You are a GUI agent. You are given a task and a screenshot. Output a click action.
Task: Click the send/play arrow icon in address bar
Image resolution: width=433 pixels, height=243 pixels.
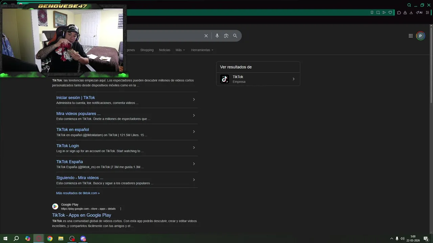tap(384, 12)
